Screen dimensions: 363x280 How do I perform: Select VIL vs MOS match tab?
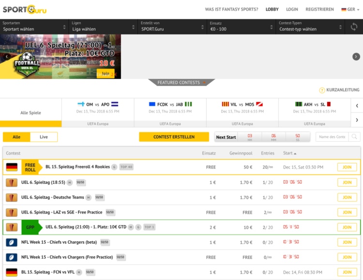pyautogui.click(x=242, y=113)
